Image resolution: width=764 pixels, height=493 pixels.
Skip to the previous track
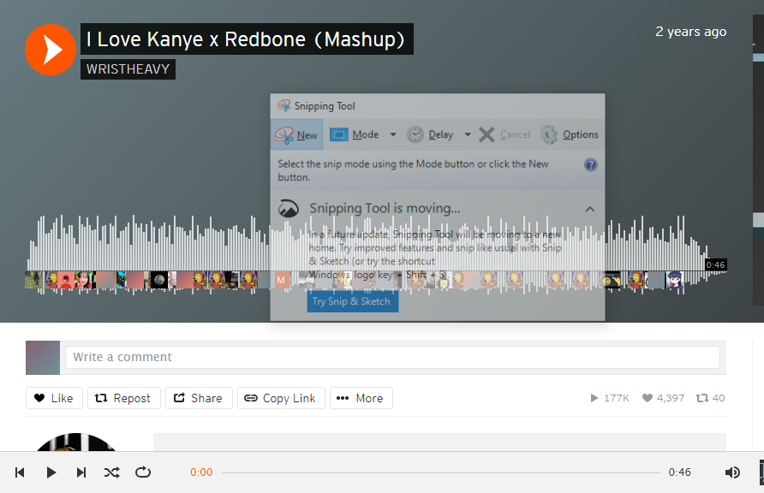[20, 472]
